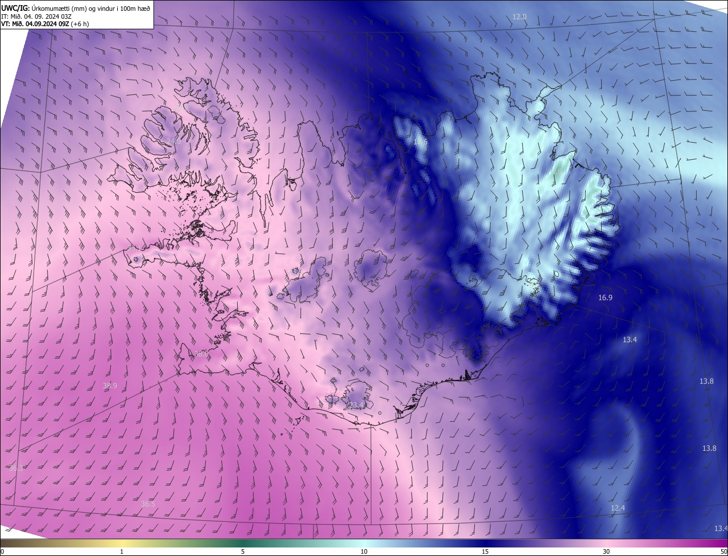This screenshot has height=556, width=728.
Task: Click the color scale tick label "5"
Action: (x=243, y=551)
